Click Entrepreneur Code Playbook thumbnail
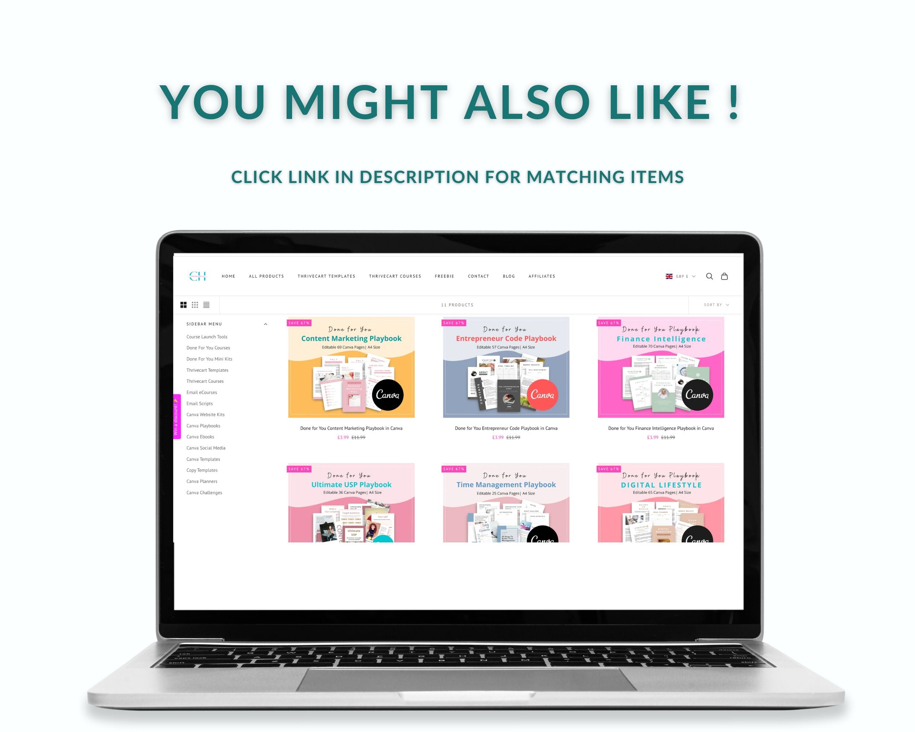Image resolution: width=915 pixels, height=732 pixels. pyautogui.click(x=505, y=368)
